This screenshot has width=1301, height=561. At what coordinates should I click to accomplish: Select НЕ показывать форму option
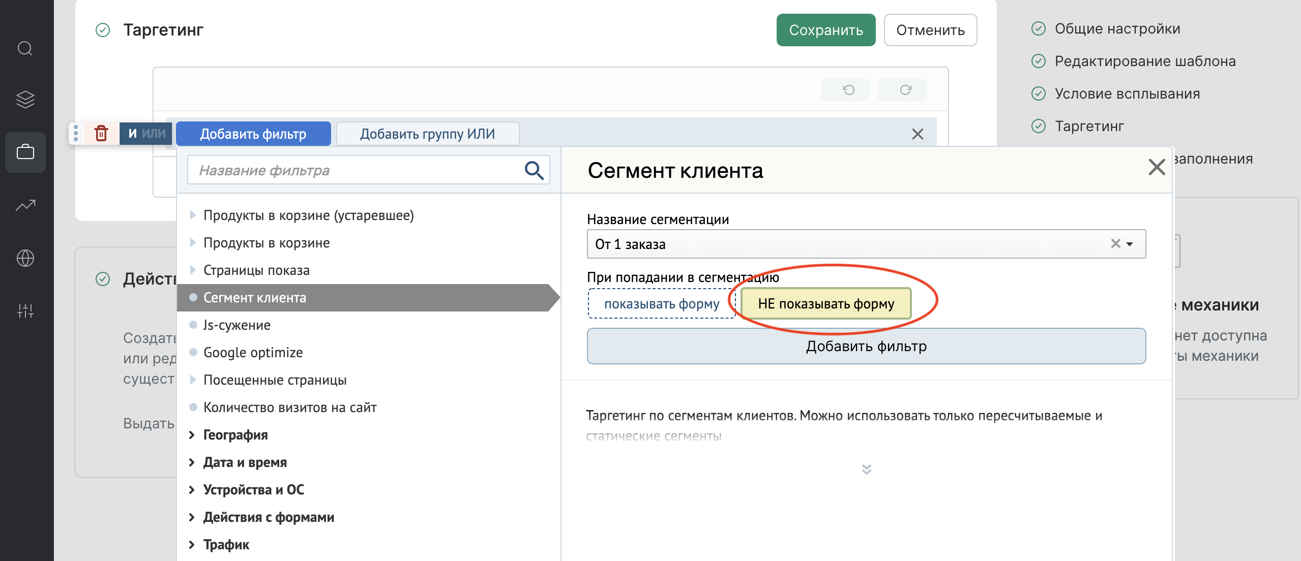[826, 304]
